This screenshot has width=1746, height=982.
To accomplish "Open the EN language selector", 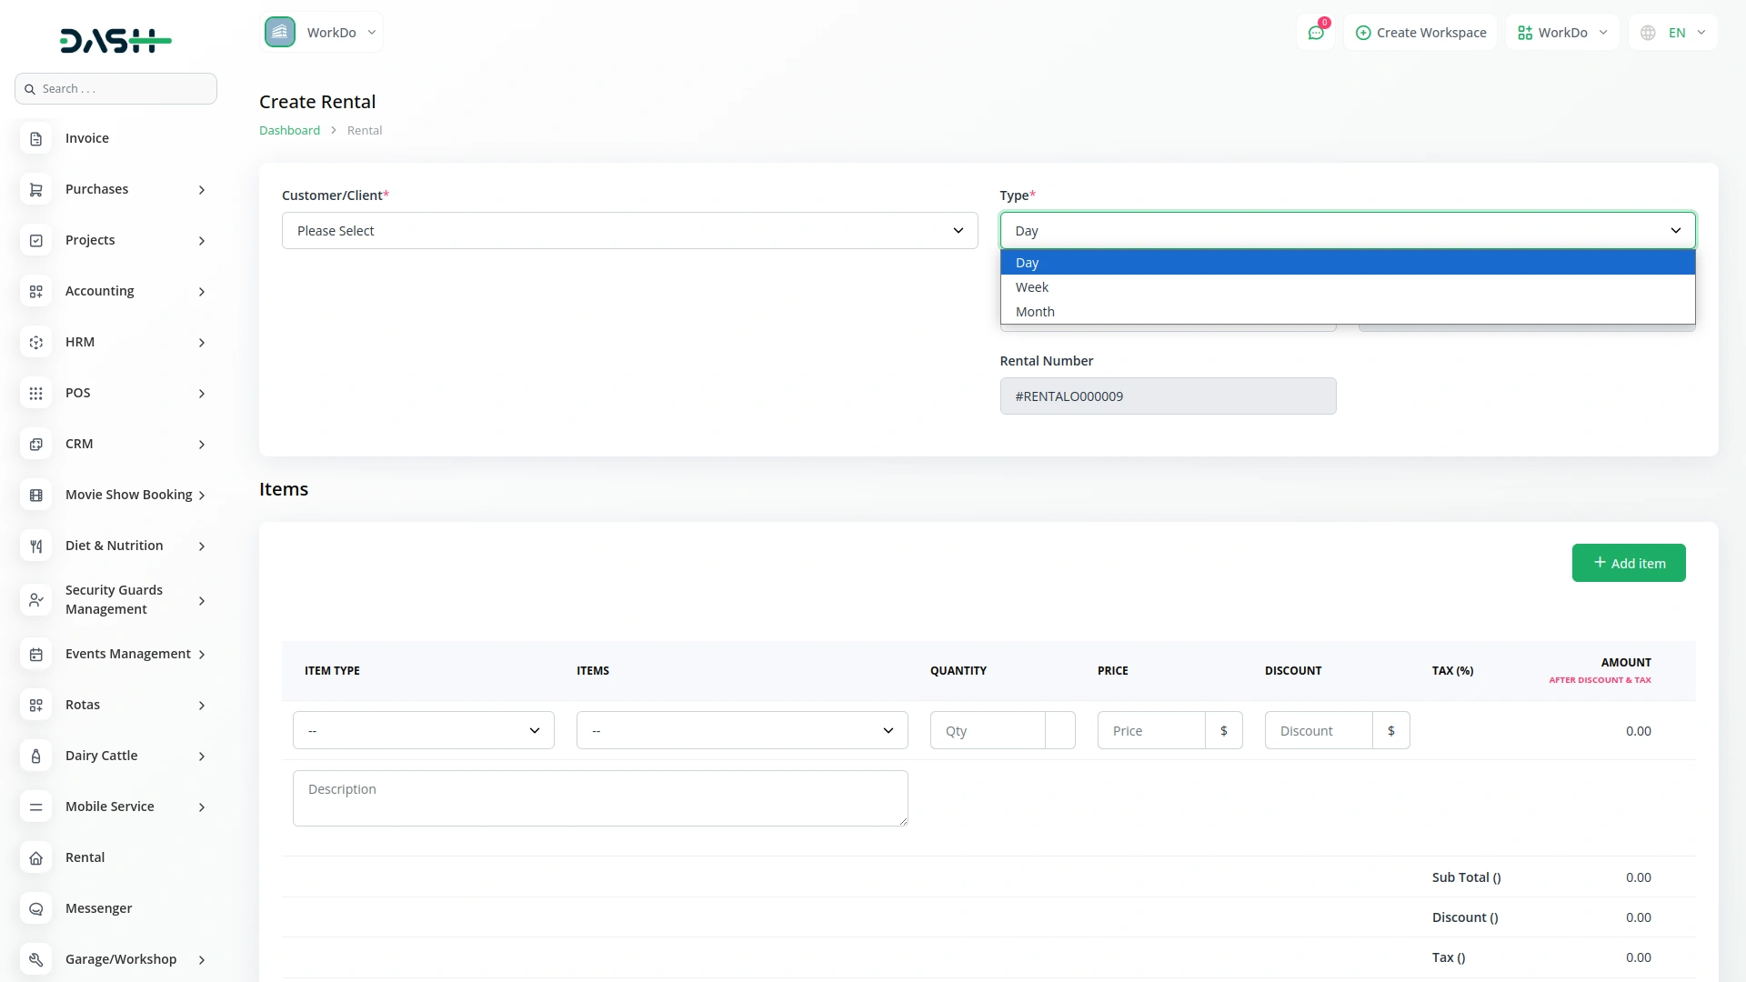I will pyautogui.click(x=1674, y=33).
